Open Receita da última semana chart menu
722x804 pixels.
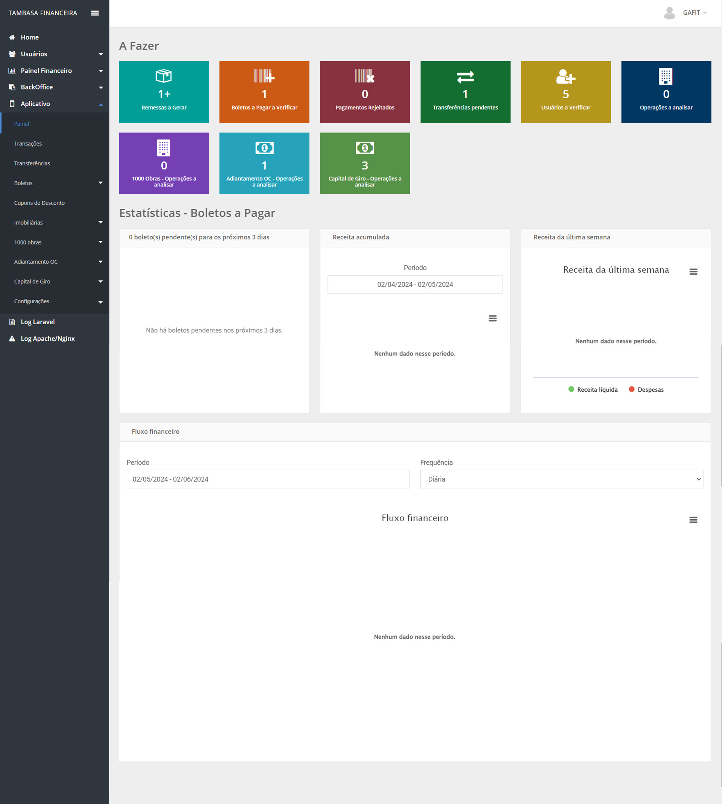[693, 271]
